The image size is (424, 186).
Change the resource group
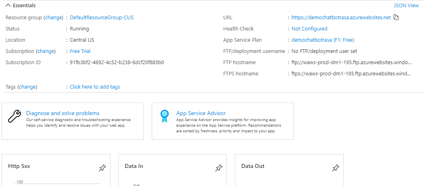pos(53,18)
